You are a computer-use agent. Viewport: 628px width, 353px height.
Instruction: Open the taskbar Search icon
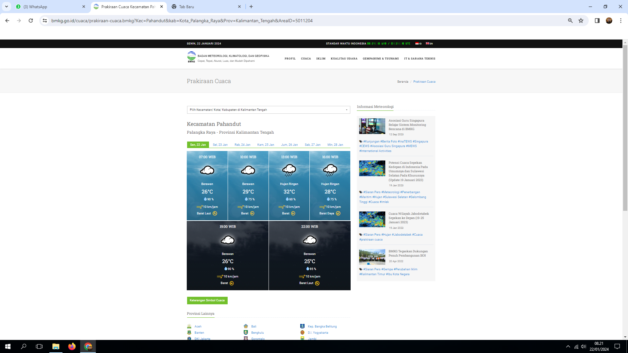pos(24,346)
